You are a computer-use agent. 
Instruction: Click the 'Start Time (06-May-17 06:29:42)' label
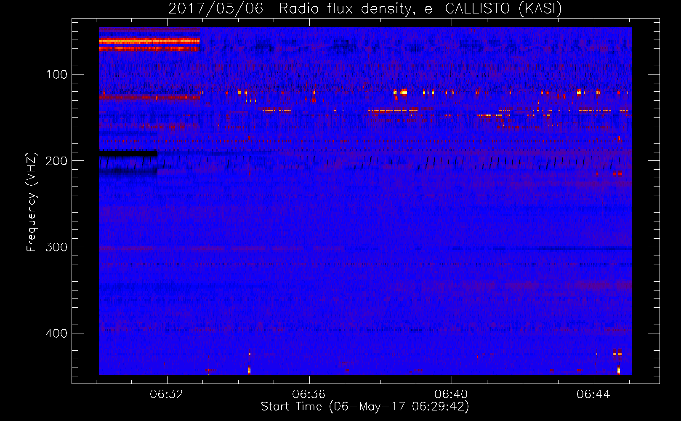[x=365, y=407]
